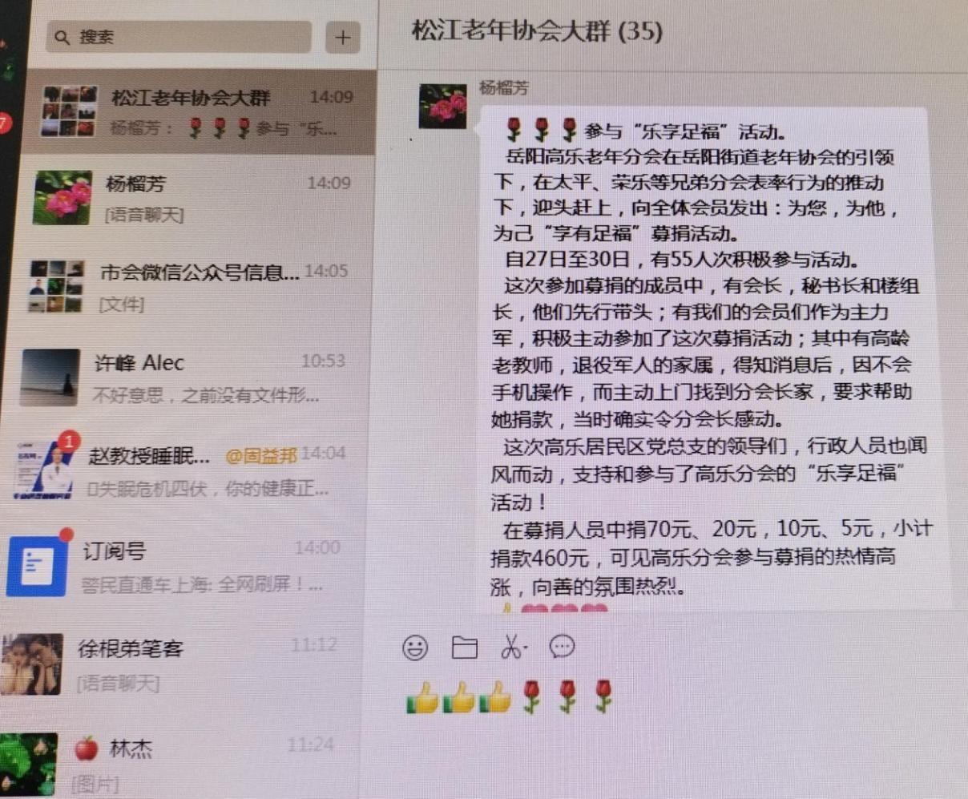Click the plus button beside search
The height and width of the screenshot is (799, 968).
click(343, 37)
